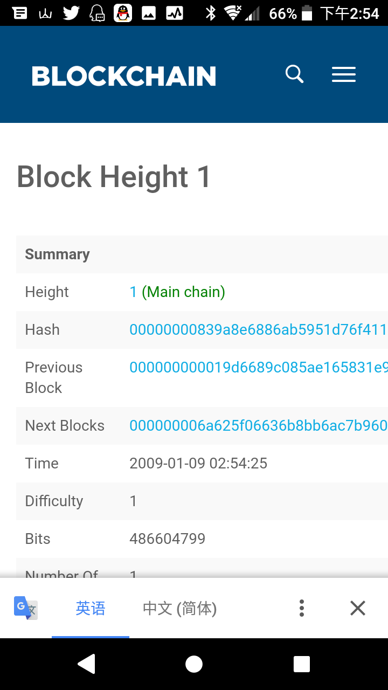Switch to 中文 (简体) tab

179,609
